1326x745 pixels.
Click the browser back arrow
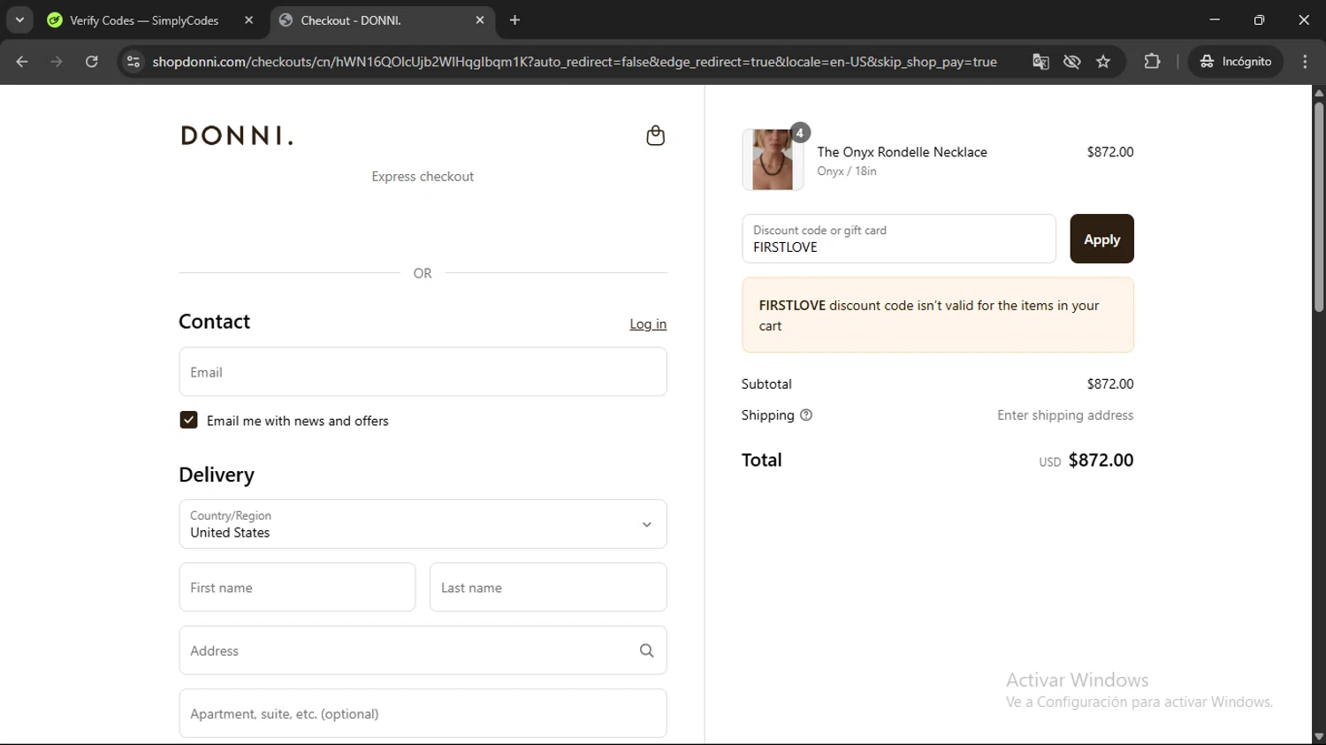tap(22, 62)
